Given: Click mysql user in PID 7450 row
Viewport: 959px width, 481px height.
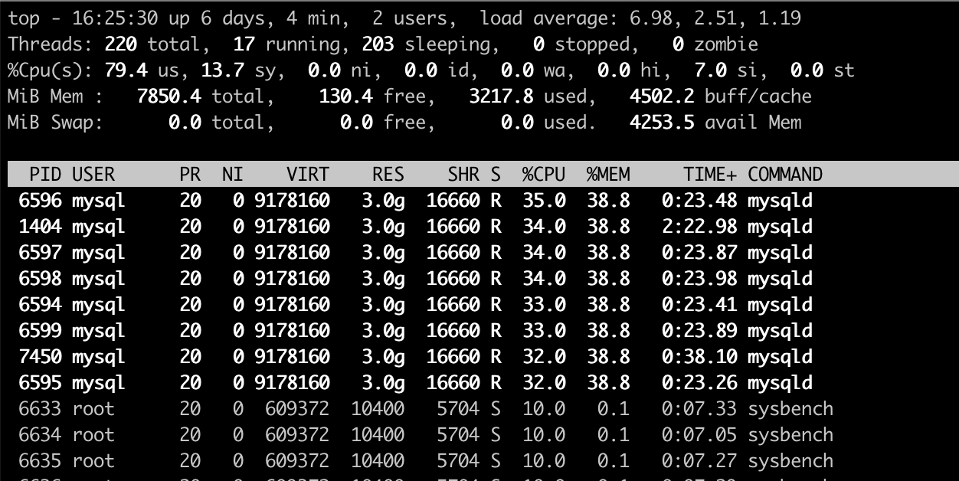Looking at the screenshot, I should pyautogui.click(x=99, y=357).
